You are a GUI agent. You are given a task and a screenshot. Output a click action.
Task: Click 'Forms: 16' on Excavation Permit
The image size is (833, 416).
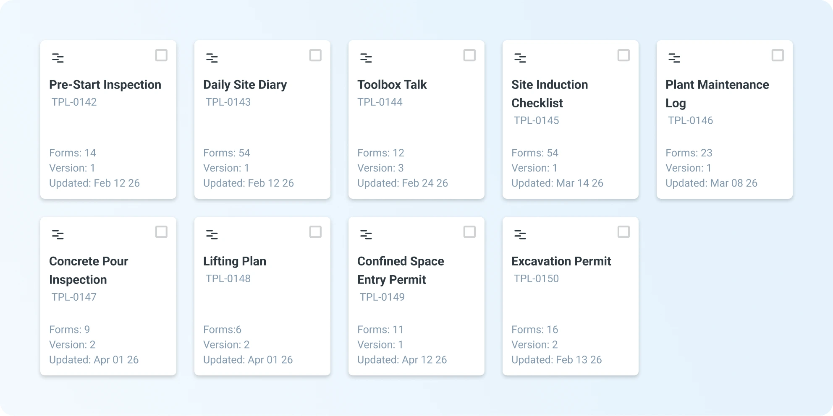point(534,330)
